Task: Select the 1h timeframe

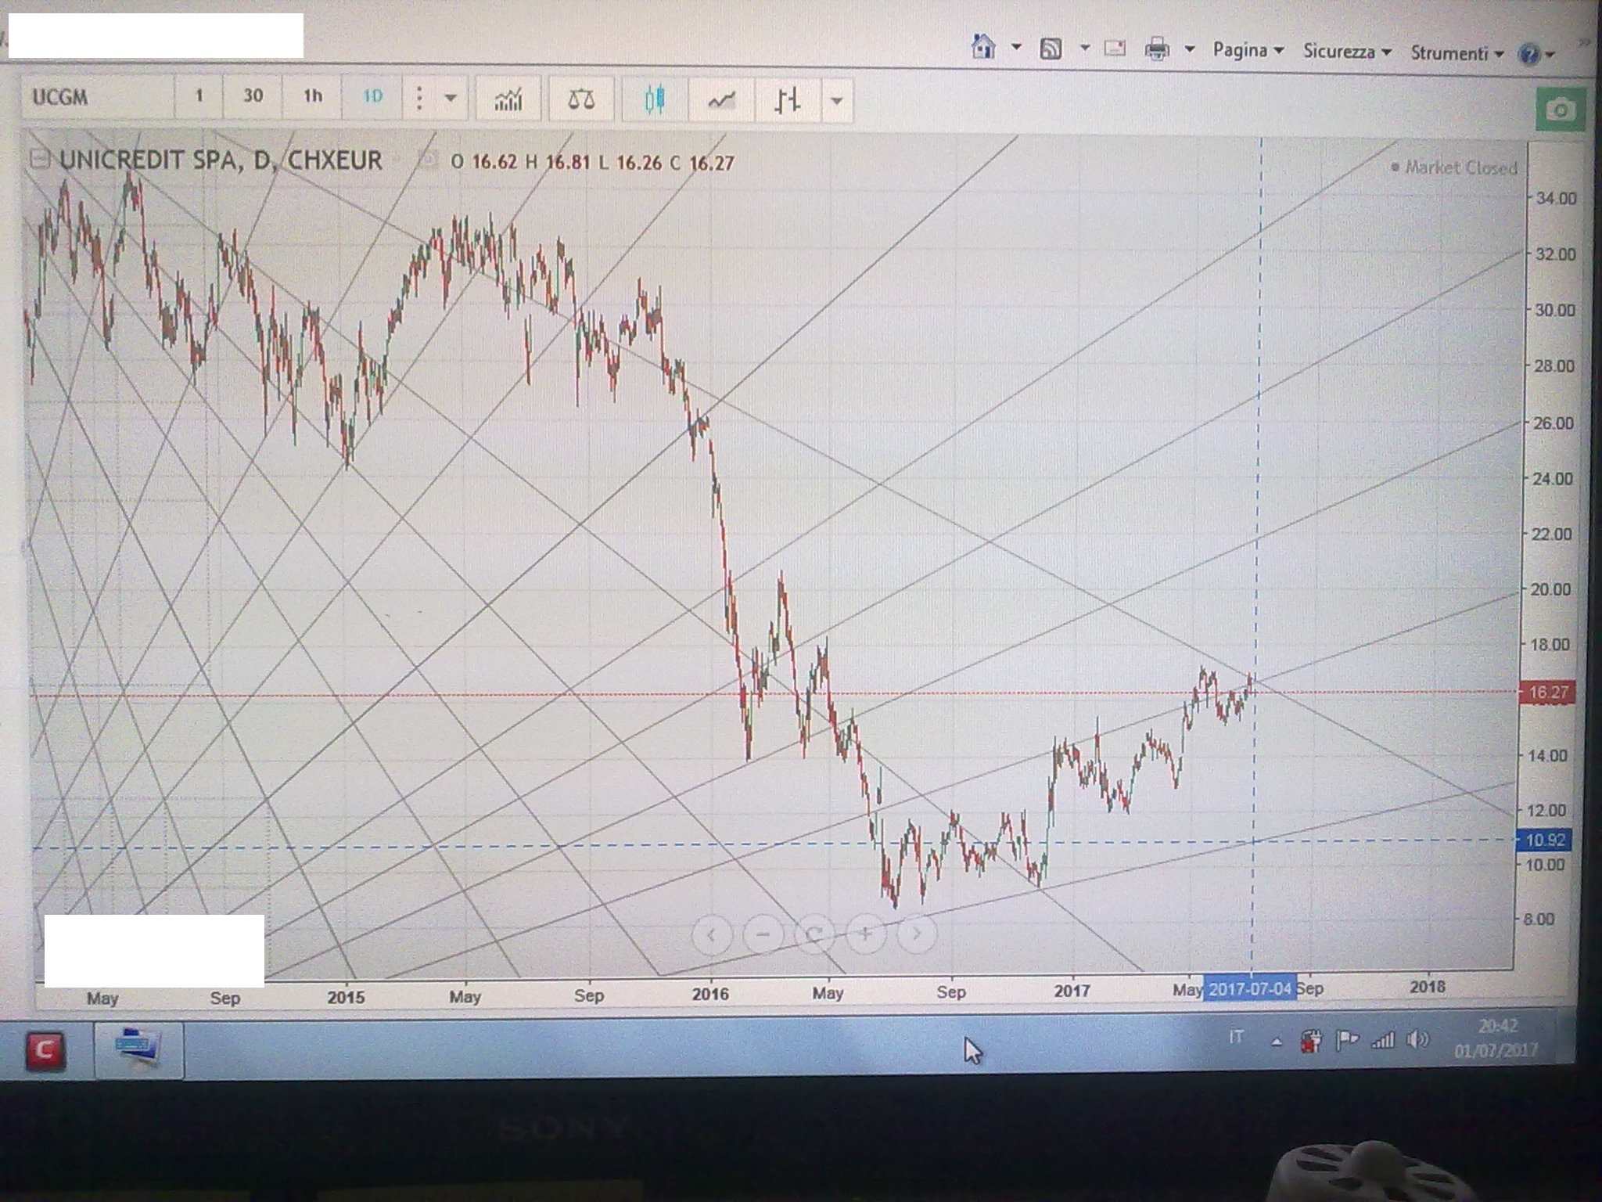Action: [x=312, y=96]
